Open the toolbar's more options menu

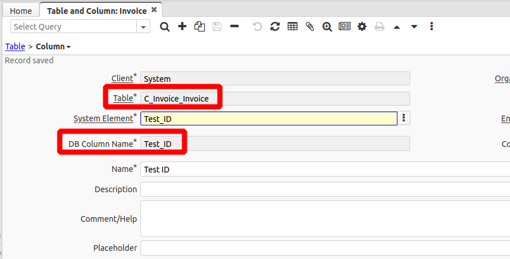(x=432, y=27)
